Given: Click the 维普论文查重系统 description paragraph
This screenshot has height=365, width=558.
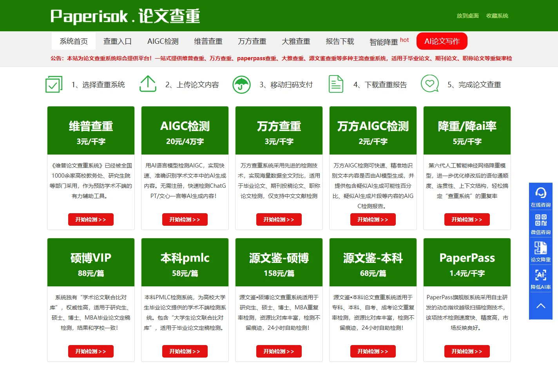Looking at the screenshot, I should tap(91, 181).
